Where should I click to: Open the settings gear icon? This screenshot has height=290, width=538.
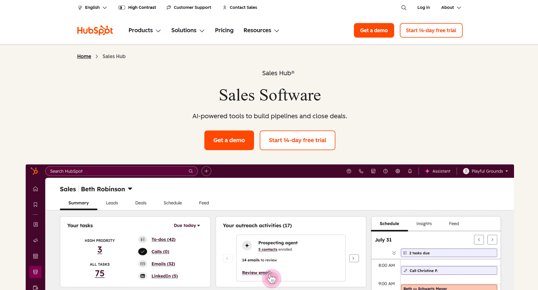click(x=398, y=171)
